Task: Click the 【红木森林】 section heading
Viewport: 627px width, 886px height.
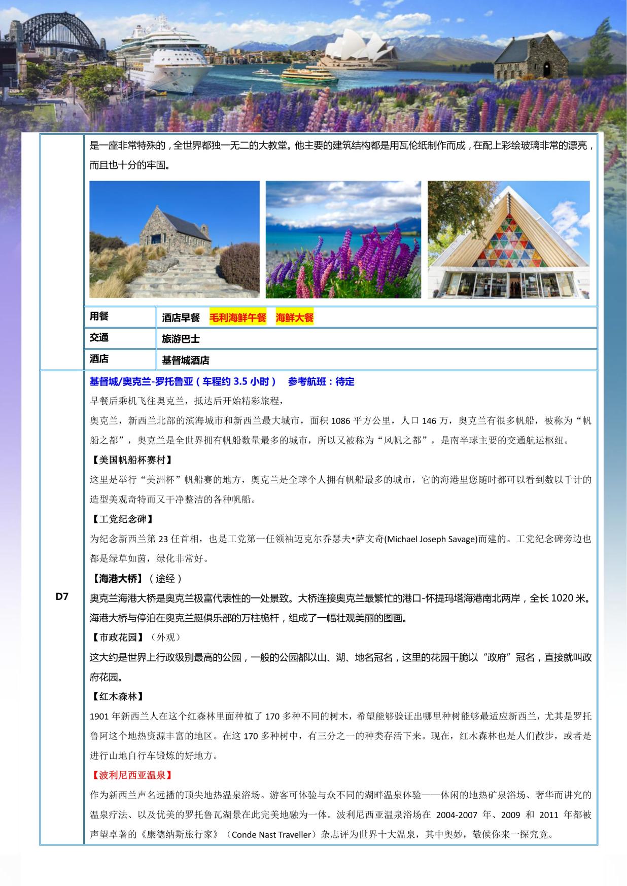Action: [x=117, y=696]
